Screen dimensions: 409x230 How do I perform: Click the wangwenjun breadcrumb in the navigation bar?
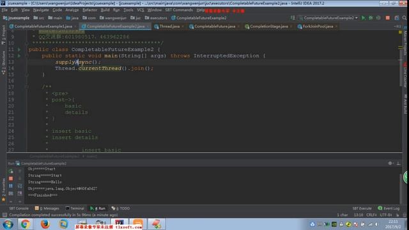(113, 18)
